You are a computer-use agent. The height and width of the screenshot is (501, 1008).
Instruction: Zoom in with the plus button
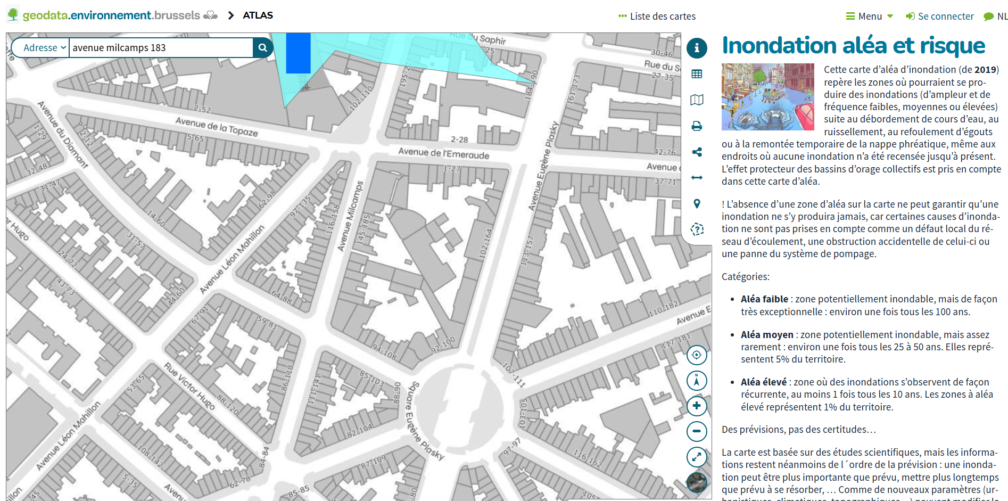[x=697, y=406]
